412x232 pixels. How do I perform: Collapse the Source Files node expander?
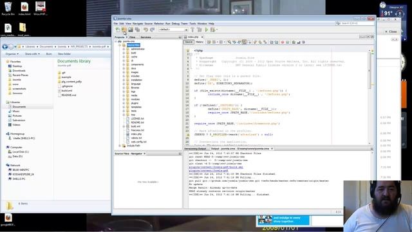tap(120, 45)
